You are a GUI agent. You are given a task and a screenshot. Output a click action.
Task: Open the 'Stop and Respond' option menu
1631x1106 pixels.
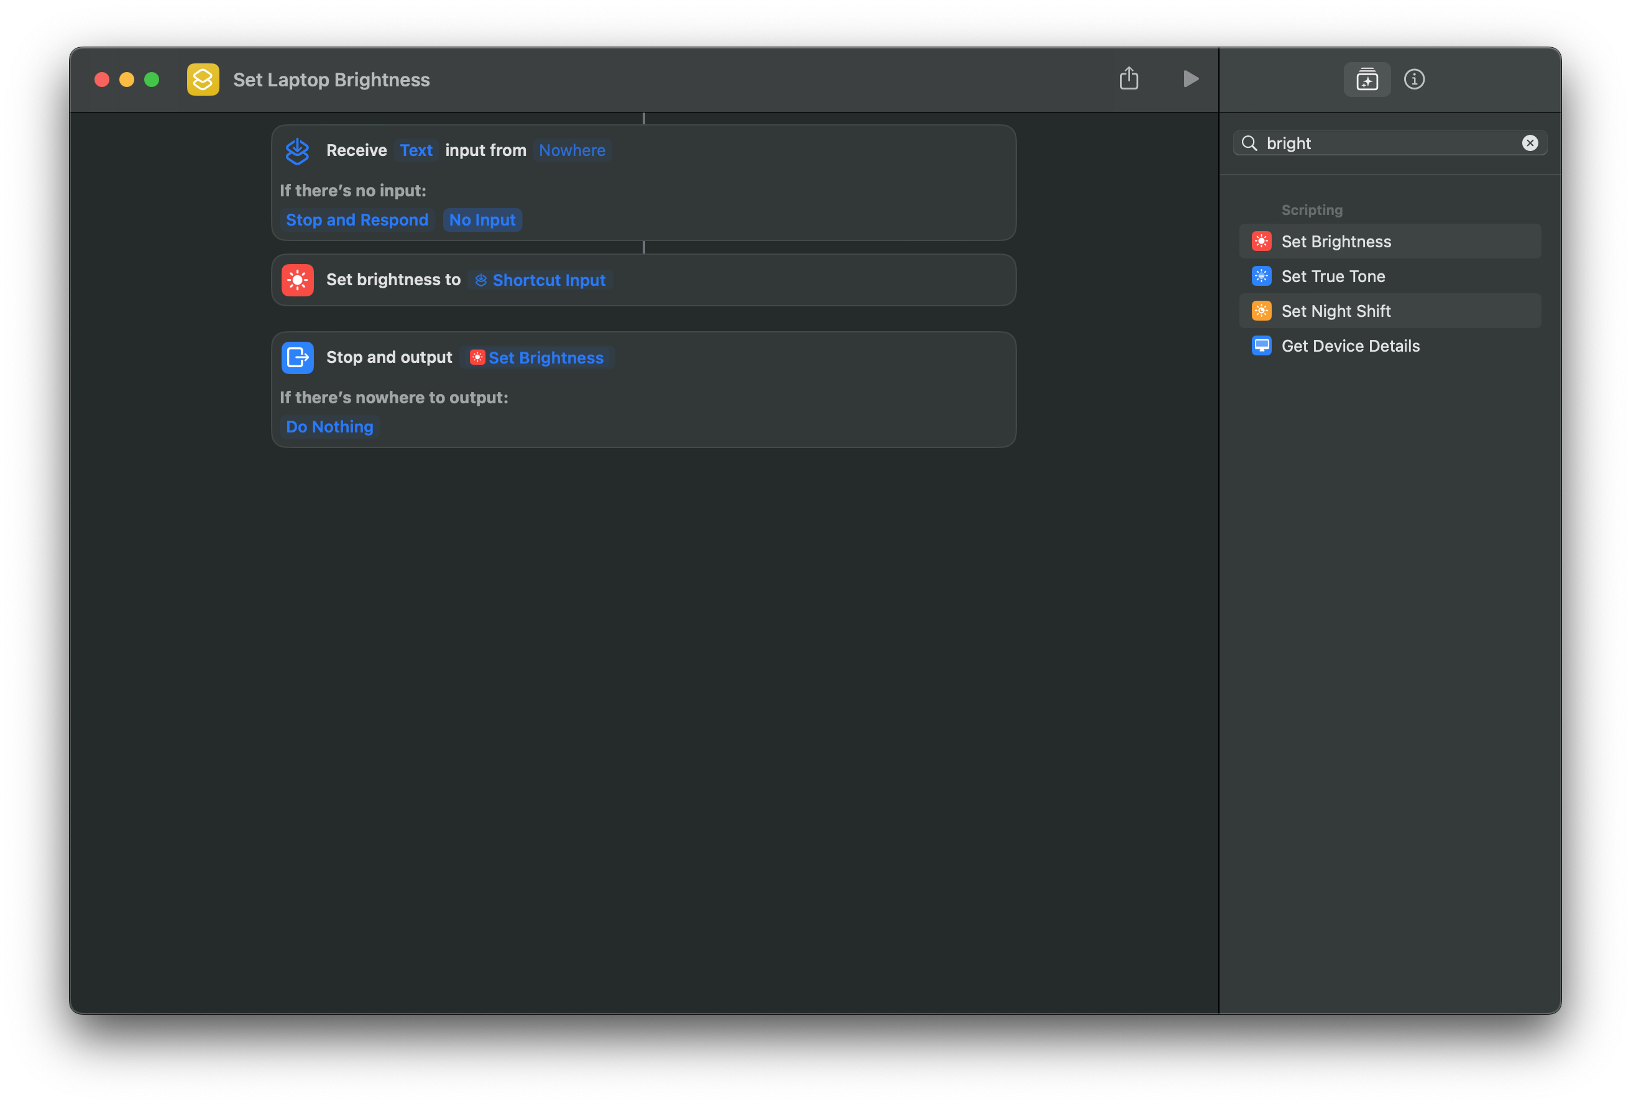(x=357, y=220)
